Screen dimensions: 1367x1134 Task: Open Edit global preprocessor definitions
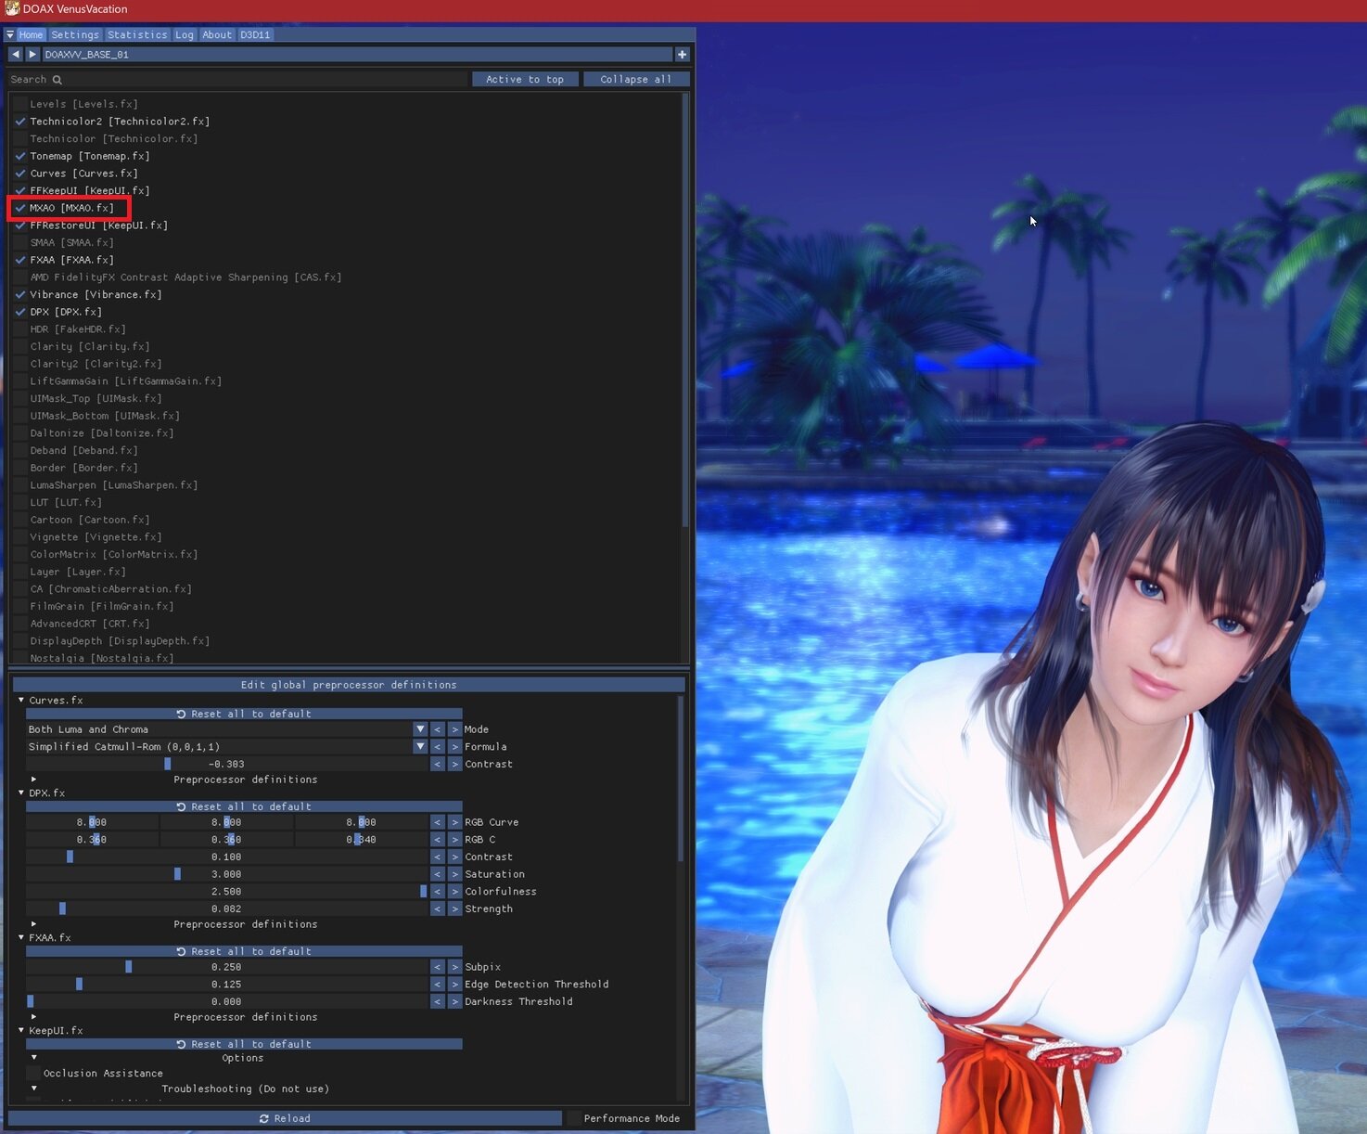[x=348, y=685]
